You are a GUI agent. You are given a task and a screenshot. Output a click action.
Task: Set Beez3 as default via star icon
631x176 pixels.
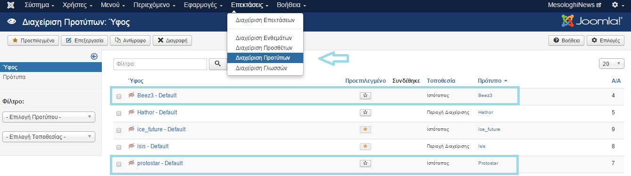(365, 96)
